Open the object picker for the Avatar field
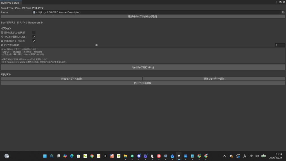 (283, 12)
